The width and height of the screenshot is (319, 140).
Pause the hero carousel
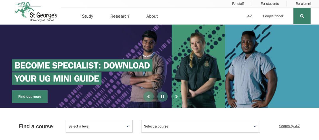click(x=162, y=97)
